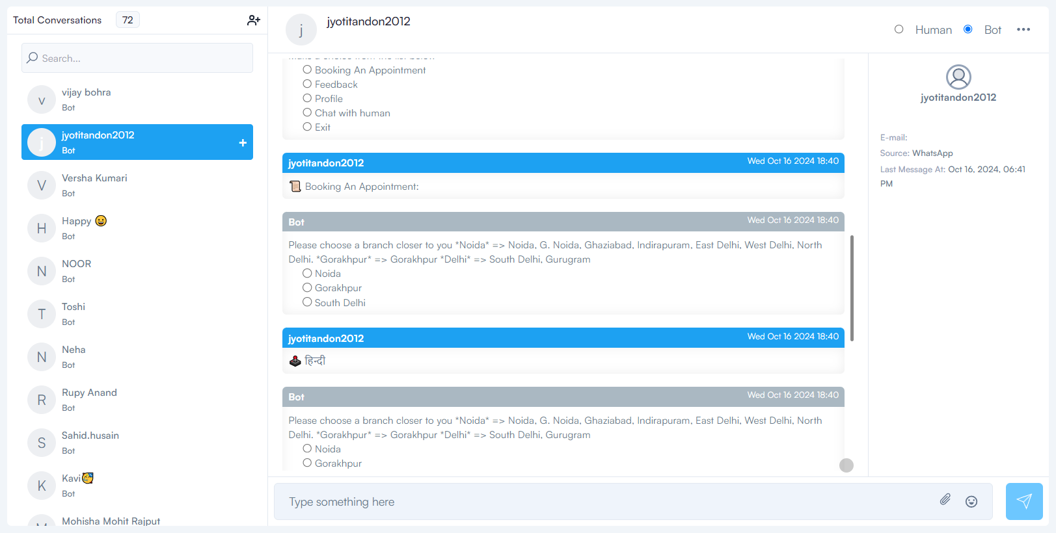Click the chat vertical scrollbar
The image size is (1056, 533).
tap(852, 288)
